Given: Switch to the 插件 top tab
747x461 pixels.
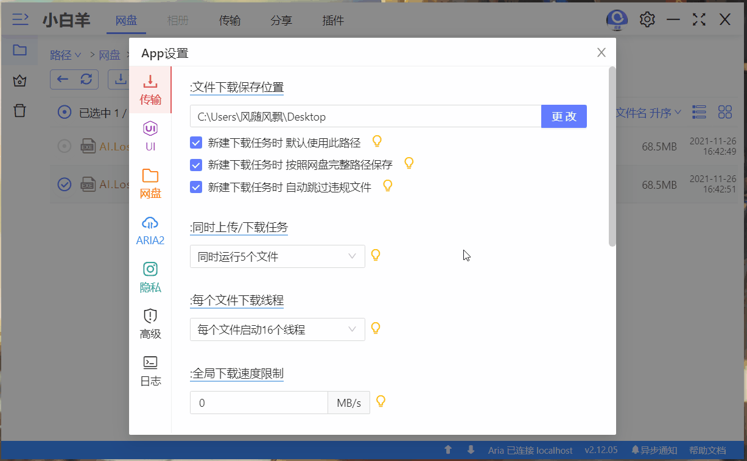Looking at the screenshot, I should point(333,21).
